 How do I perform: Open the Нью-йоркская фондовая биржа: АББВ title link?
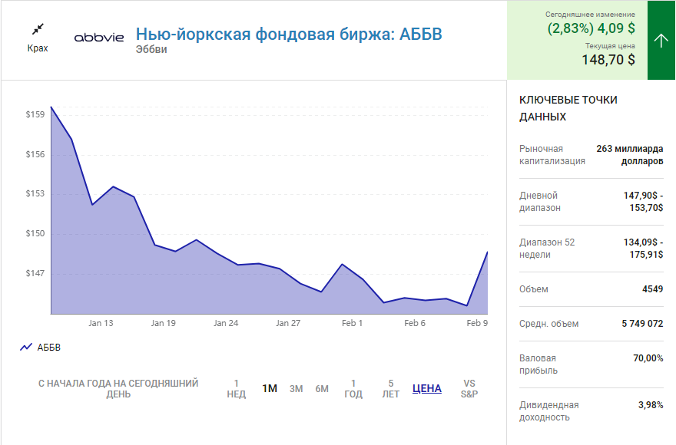pos(289,35)
